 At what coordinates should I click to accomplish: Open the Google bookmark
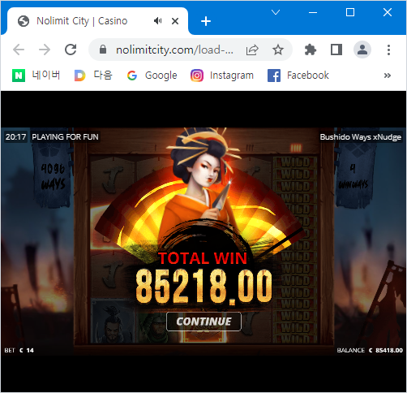(x=152, y=76)
